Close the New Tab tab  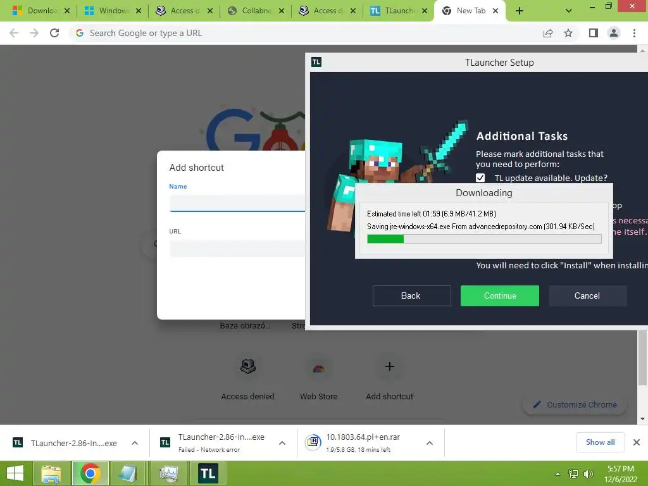495,11
